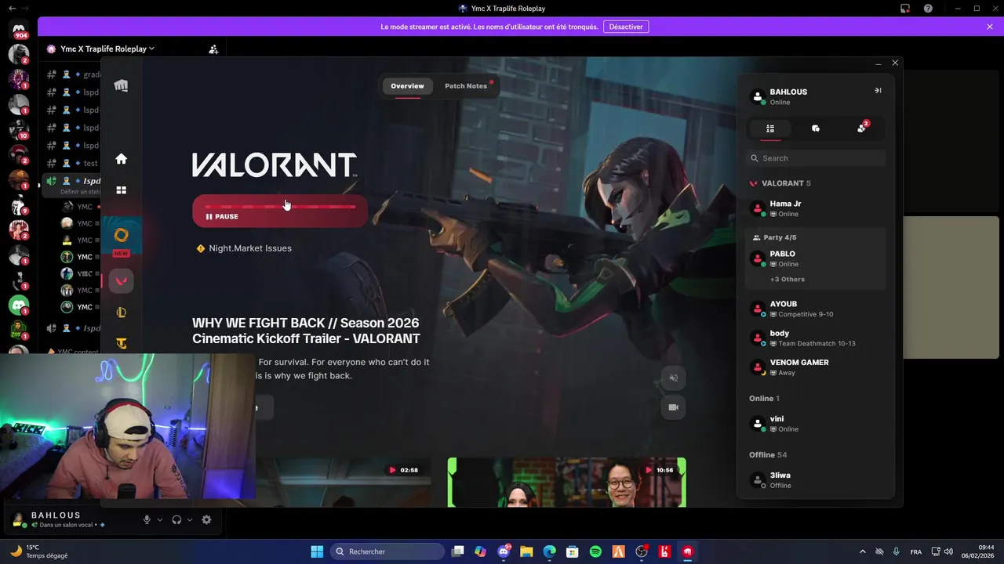Open Ymc X Traplife Roleplay server dropdown

click(x=107, y=49)
